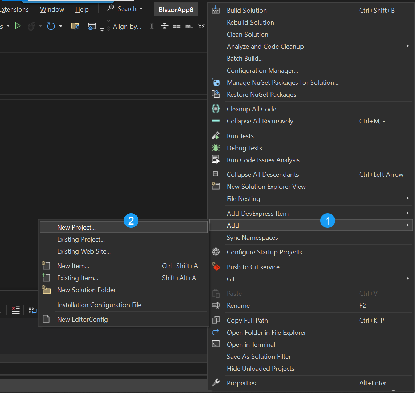Click the green Start debugging play icon

click(17, 26)
